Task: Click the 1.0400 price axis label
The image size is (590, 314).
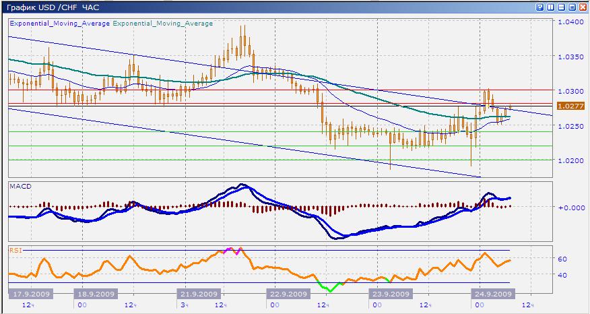Action: pyautogui.click(x=571, y=22)
